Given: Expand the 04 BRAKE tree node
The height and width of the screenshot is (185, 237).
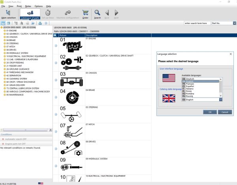Looking at the screenshot, I should (x=5, y=40).
